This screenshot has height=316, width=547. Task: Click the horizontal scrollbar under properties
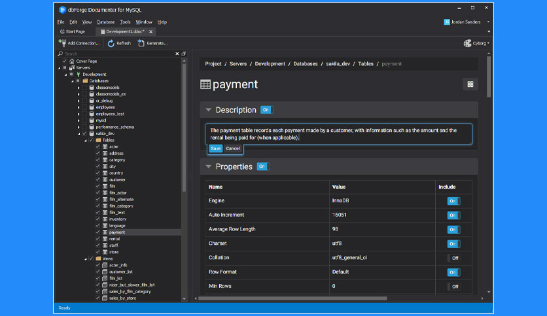(x=292, y=298)
